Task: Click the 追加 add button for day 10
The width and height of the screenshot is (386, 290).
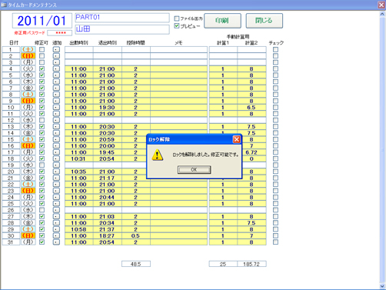Action: pyautogui.click(x=56, y=107)
